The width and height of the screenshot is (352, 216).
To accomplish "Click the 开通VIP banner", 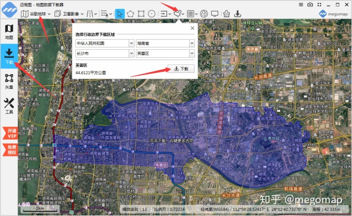I will (11, 133).
